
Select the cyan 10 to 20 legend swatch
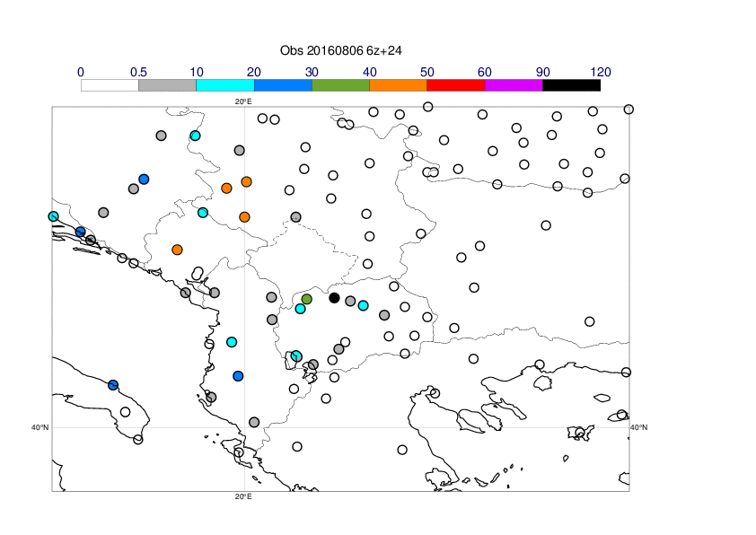tap(225, 85)
